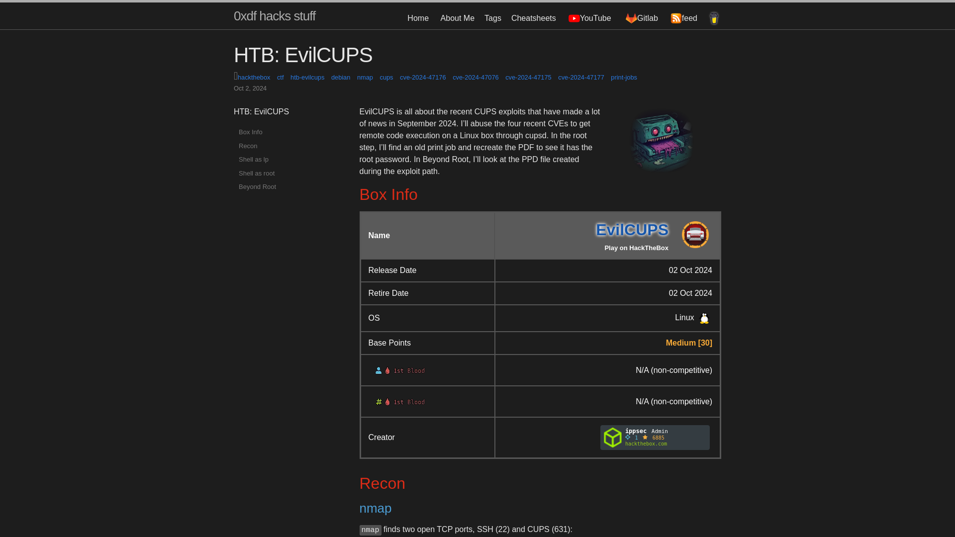Screen dimensions: 955x537
Task: Open the Cheatsheets page
Action: click(x=533, y=18)
